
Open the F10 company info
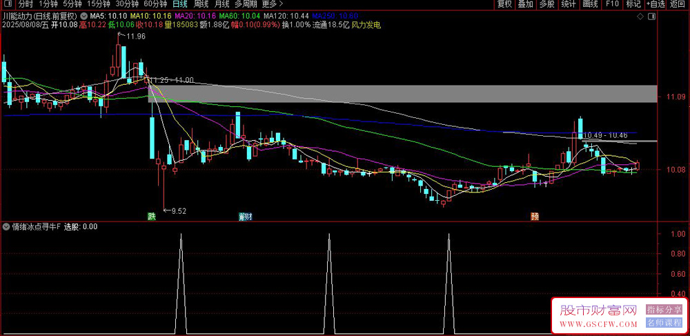pos(612,4)
